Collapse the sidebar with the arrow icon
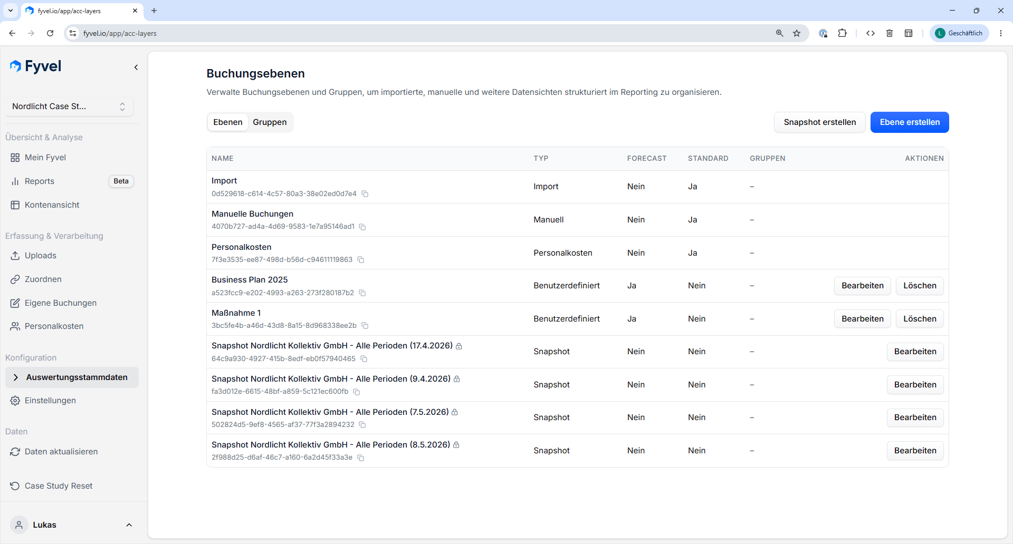 tap(136, 67)
